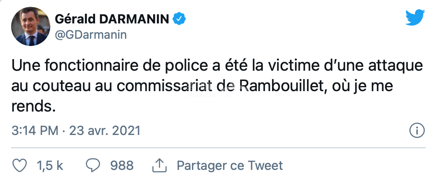Click the display name Gérald DARMANIN
435x178 pixels.
point(112,19)
